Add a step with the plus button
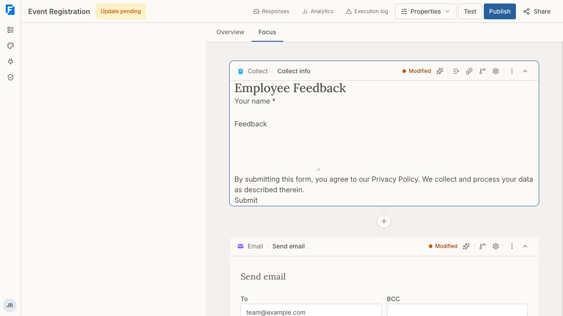 coord(384,221)
